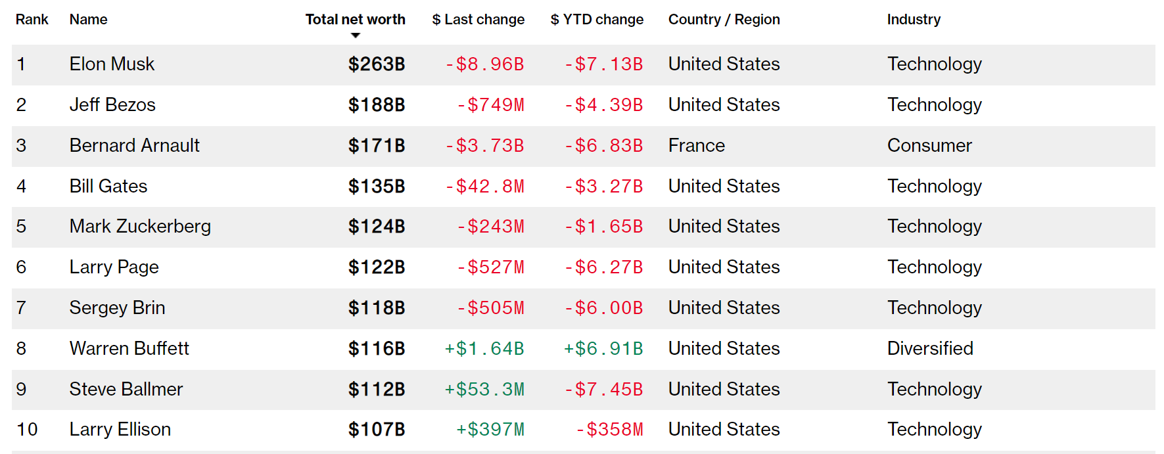Screen dimensions: 1164x454
Task: Open Larry Ellison's profile link
Action: [120, 430]
